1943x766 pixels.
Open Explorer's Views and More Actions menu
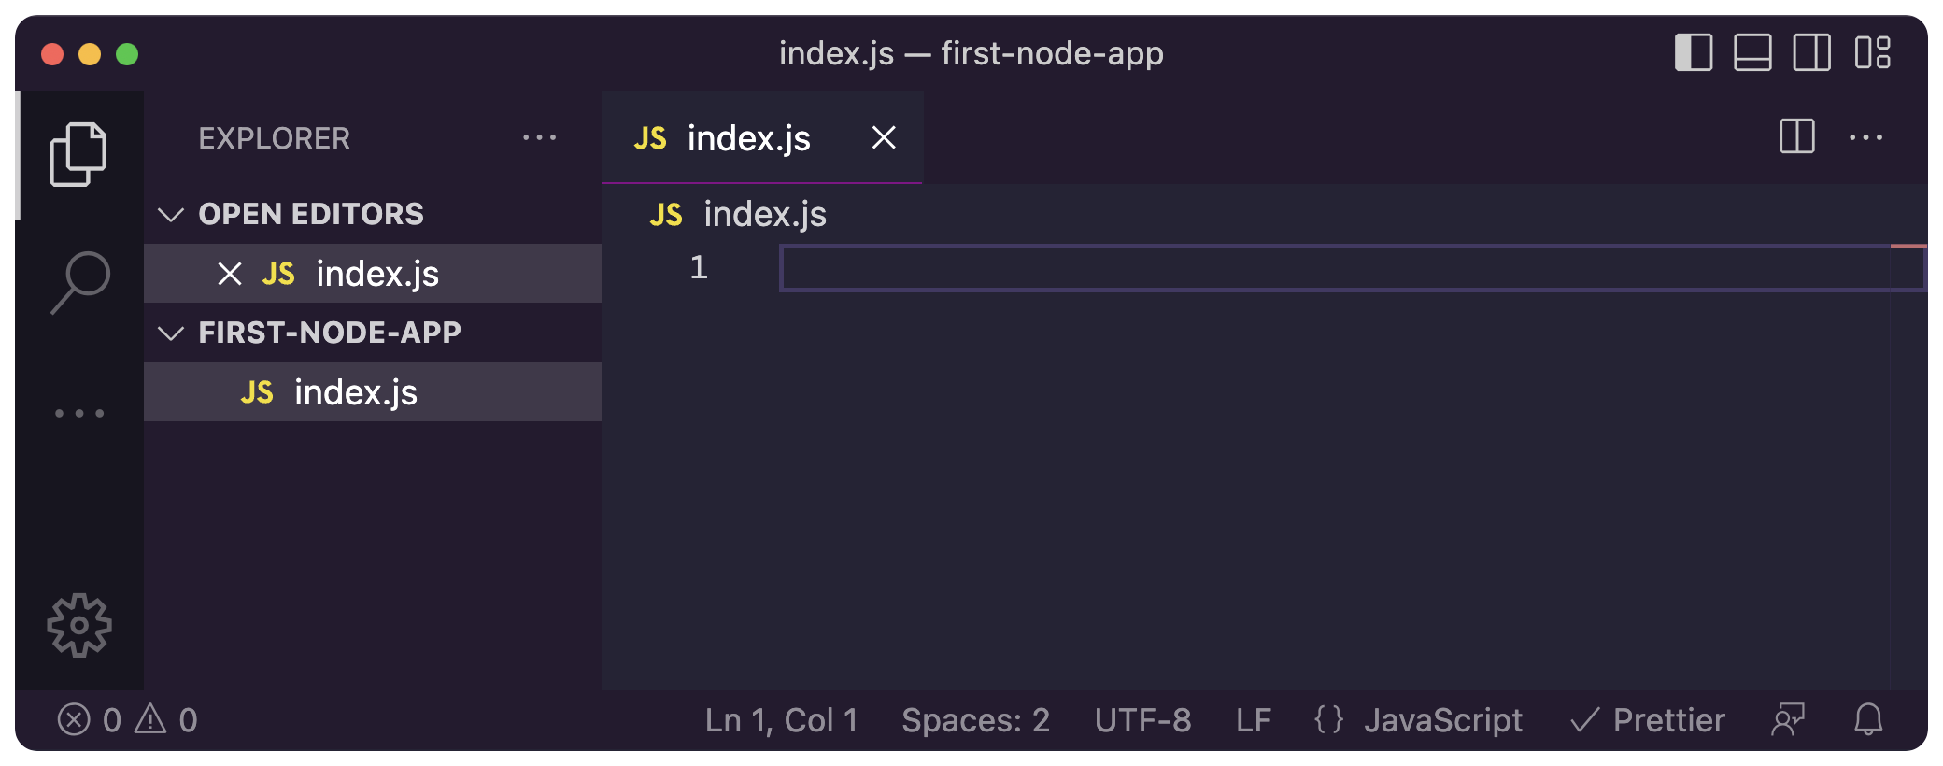click(539, 137)
